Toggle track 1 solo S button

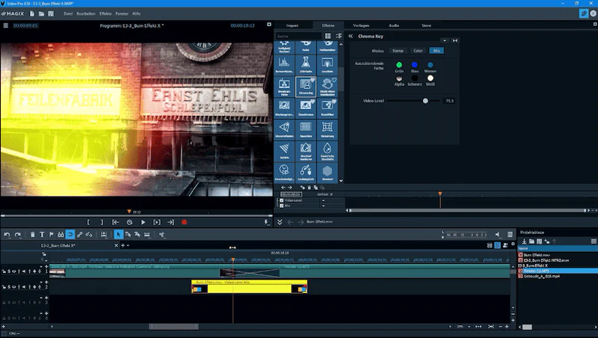click(9, 271)
